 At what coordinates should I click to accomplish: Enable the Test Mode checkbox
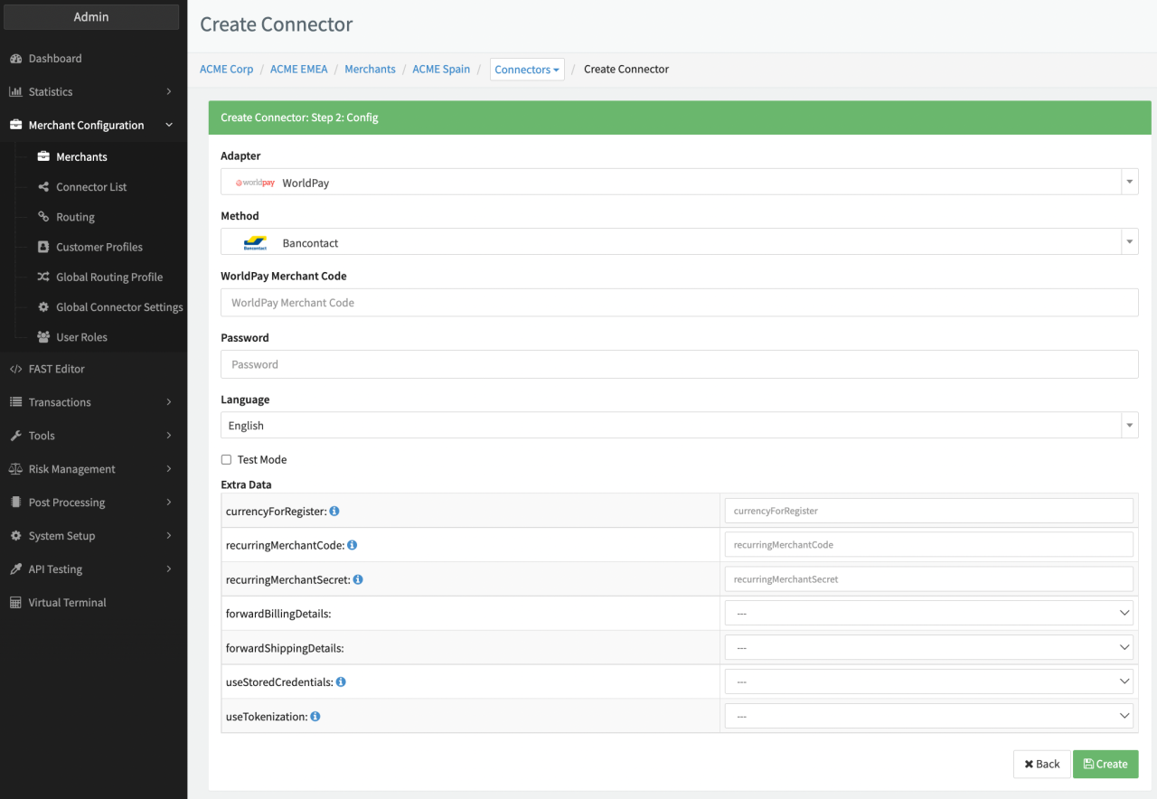[226, 460]
